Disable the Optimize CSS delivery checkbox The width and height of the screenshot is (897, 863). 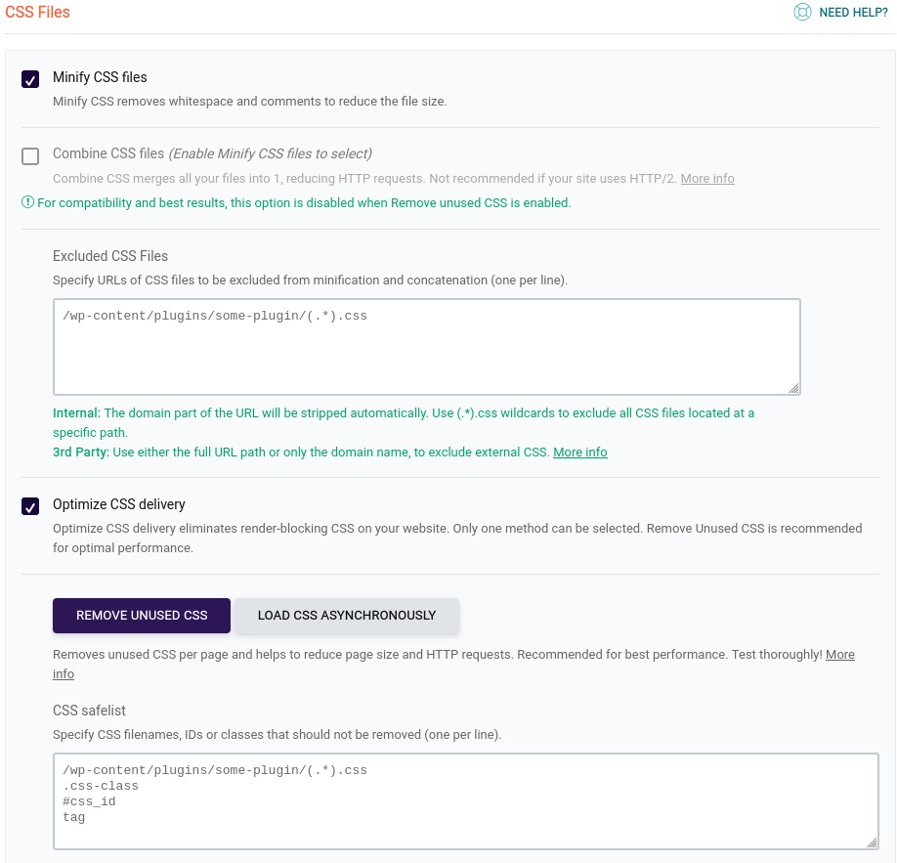pyautogui.click(x=30, y=506)
